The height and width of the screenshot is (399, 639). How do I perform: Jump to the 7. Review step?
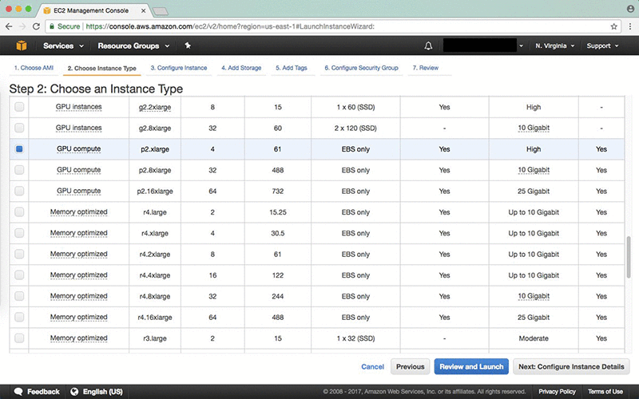coord(426,68)
